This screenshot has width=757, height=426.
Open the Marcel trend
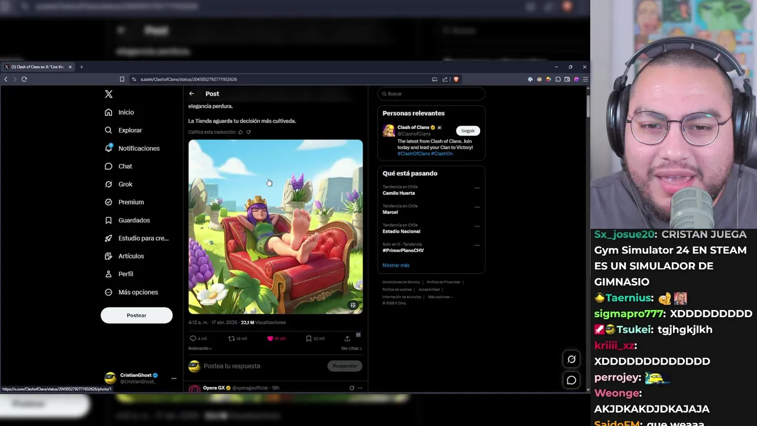pyautogui.click(x=390, y=212)
